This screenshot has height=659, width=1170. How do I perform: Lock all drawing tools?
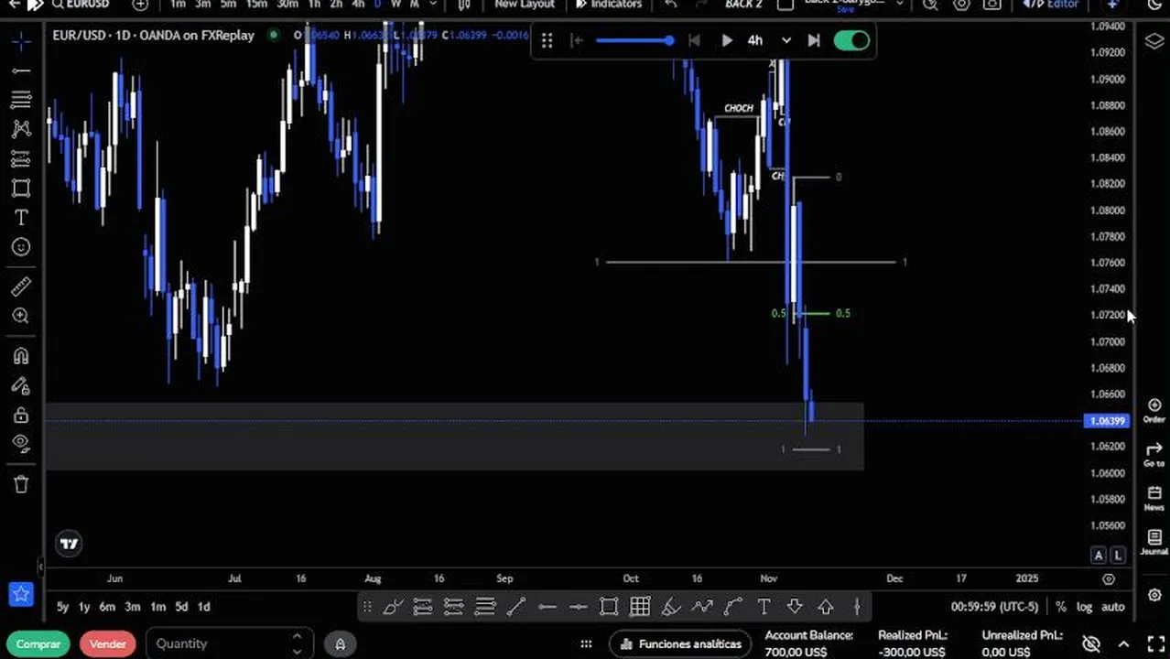tap(21, 415)
